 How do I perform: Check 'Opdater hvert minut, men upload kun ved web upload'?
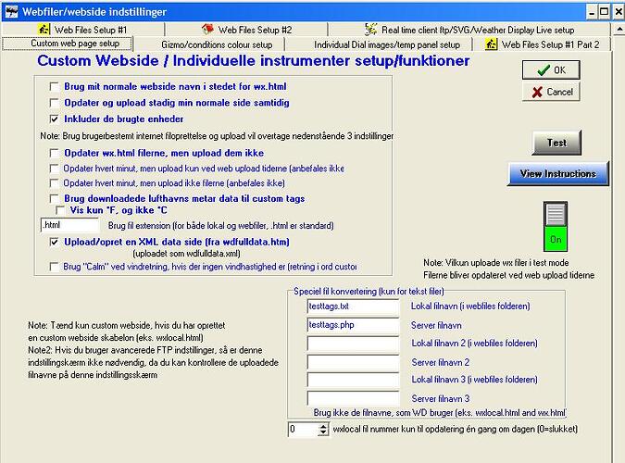pos(54,169)
